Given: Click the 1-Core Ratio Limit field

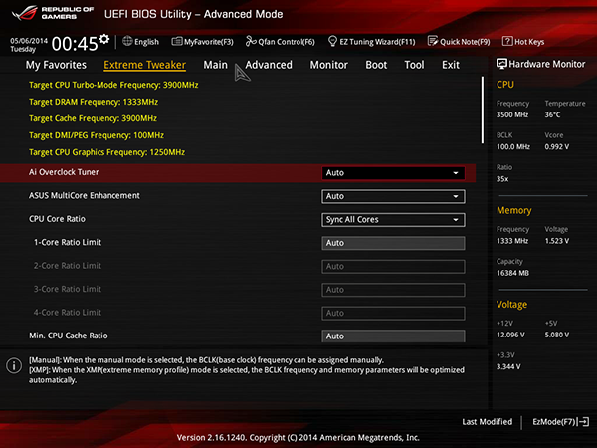Looking at the screenshot, I should pos(393,243).
